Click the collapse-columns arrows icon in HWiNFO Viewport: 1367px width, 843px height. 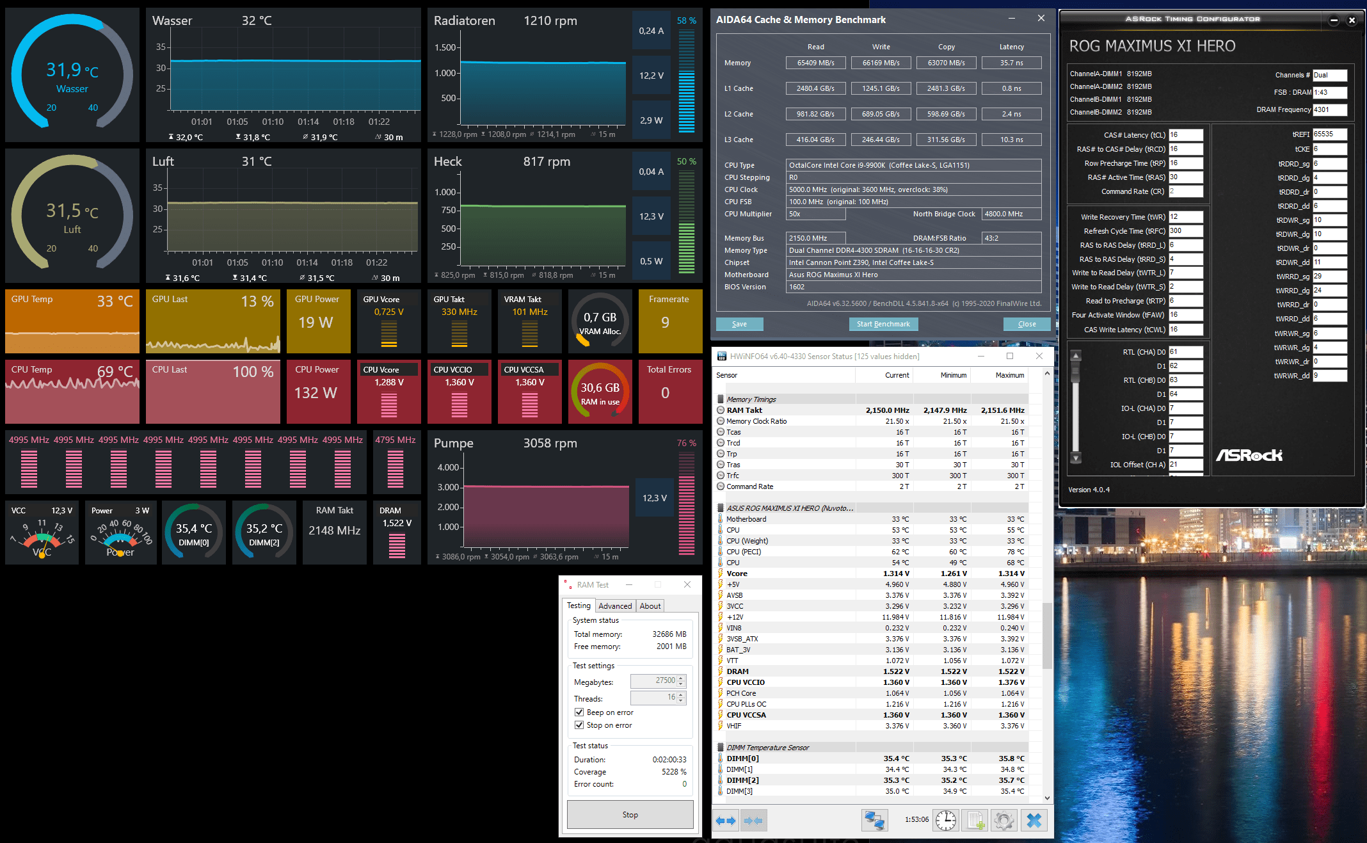[x=753, y=820]
